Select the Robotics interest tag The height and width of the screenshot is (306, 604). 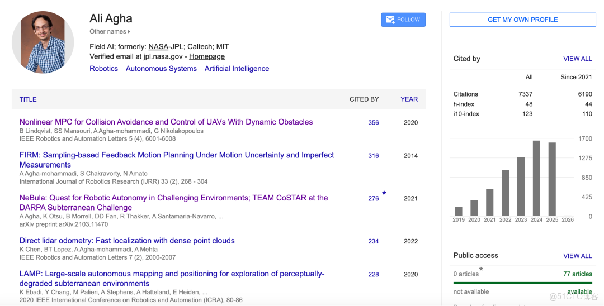pyautogui.click(x=103, y=69)
